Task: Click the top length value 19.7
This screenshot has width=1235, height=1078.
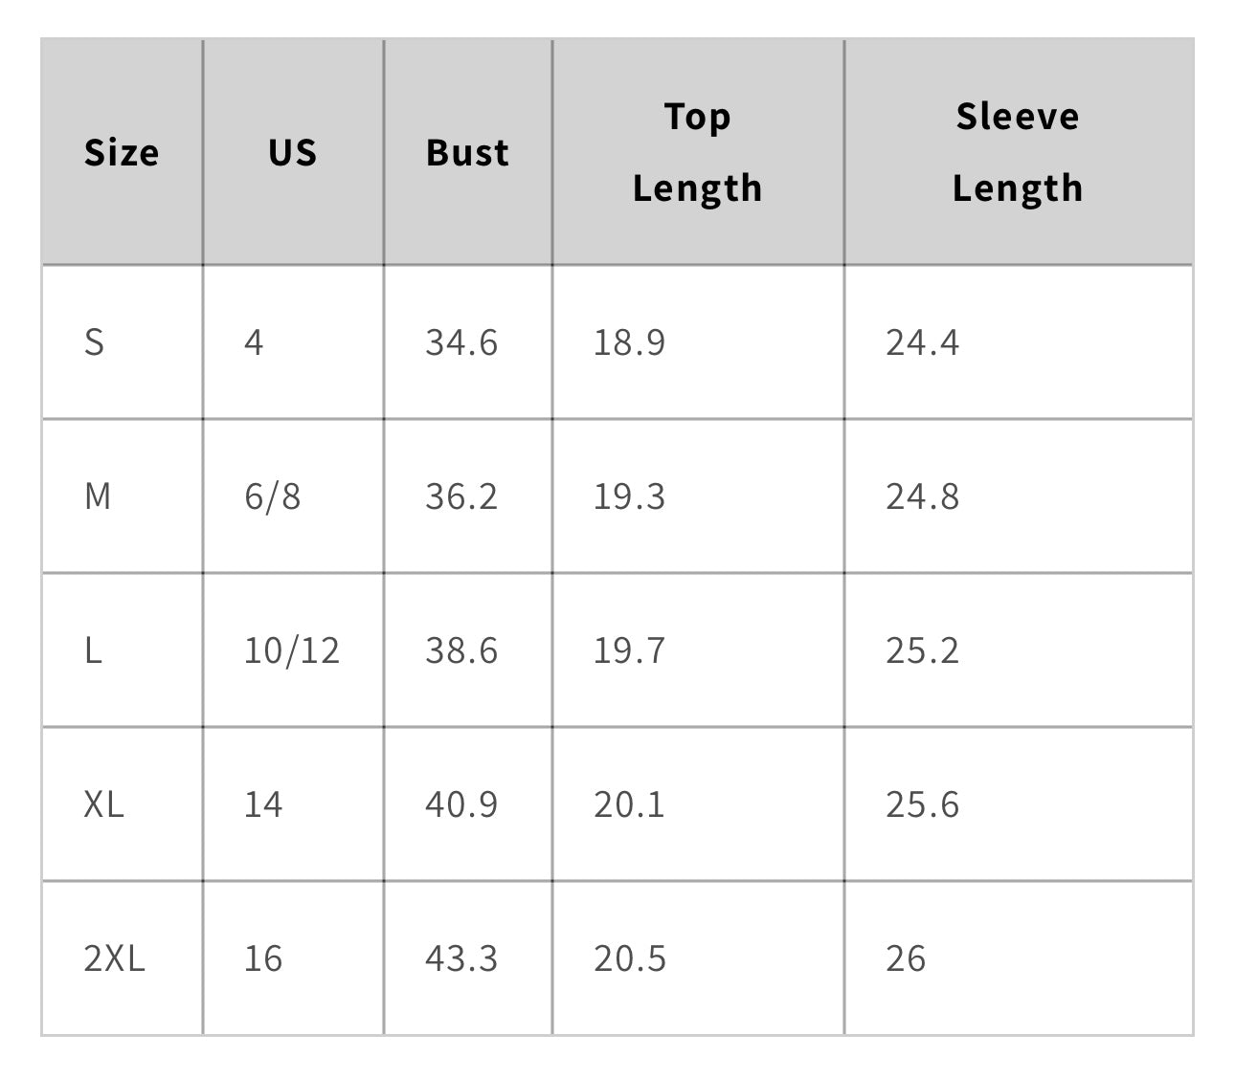Action: (629, 650)
